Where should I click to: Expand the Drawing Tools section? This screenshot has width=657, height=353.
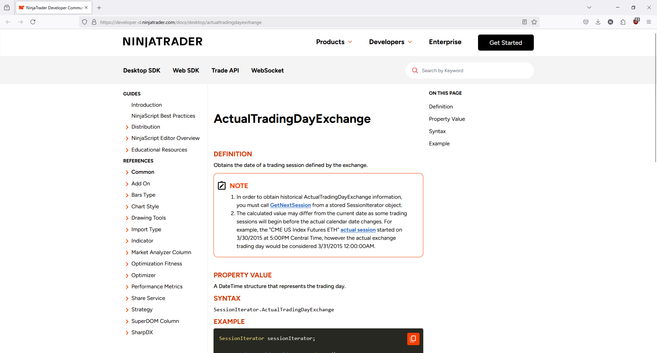click(x=127, y=218)
